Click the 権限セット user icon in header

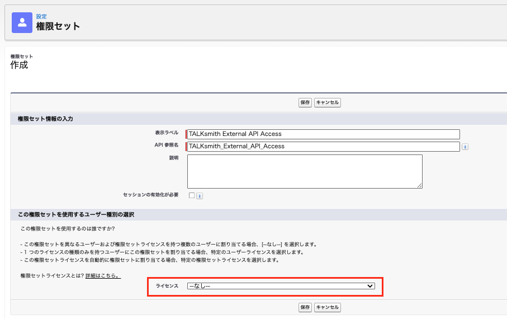point(22,23)
